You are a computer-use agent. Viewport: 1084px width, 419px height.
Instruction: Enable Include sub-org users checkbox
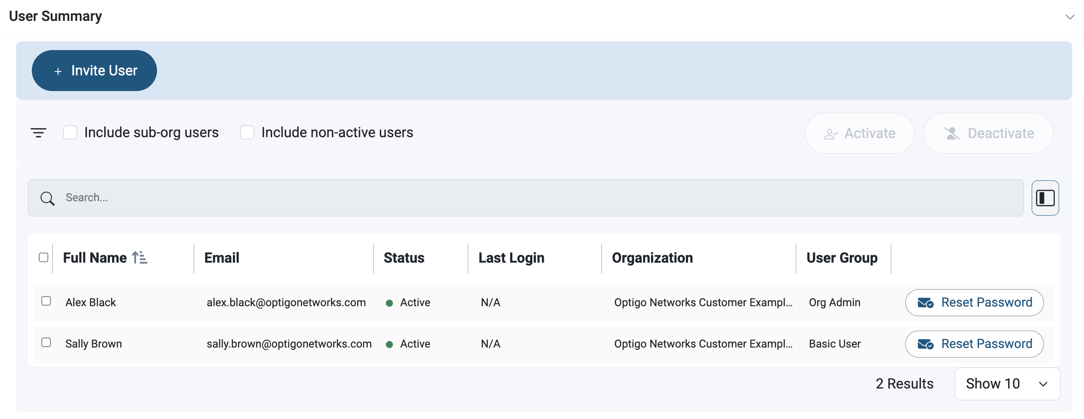(x=70, y=132)
